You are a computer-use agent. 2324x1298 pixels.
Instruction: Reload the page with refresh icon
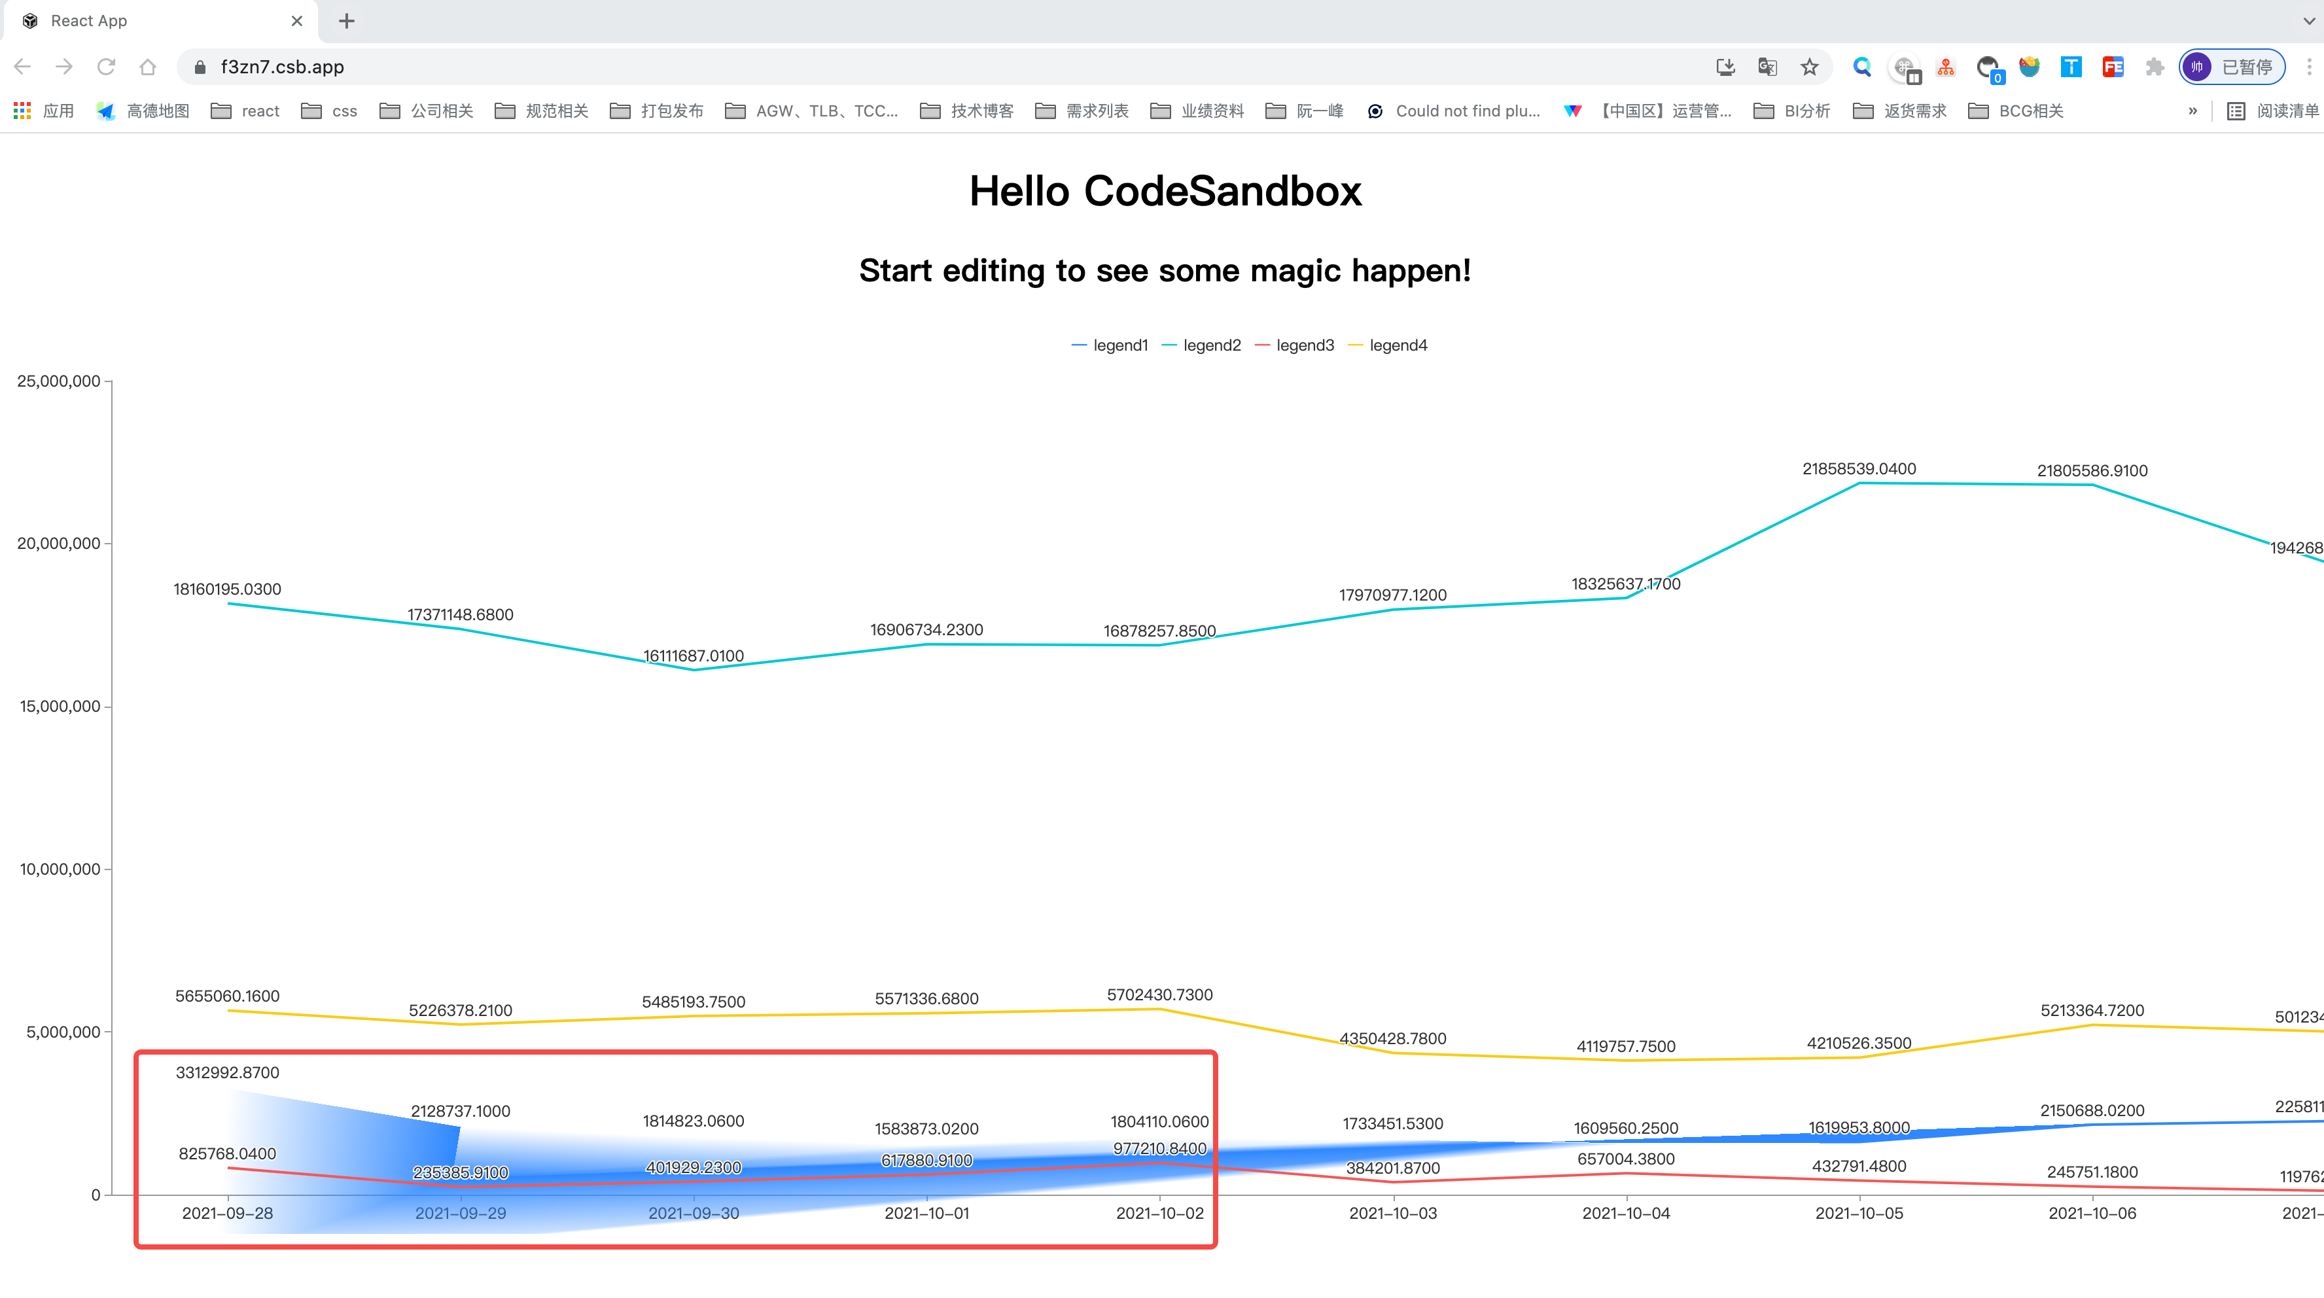(107, 67)
